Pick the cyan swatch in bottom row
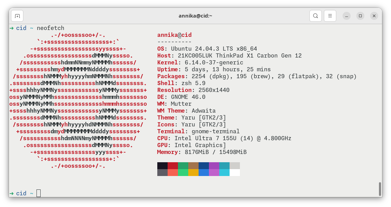The height and width of the screenshot is (207, 391). pyautogui.click(x=224, y=173)
